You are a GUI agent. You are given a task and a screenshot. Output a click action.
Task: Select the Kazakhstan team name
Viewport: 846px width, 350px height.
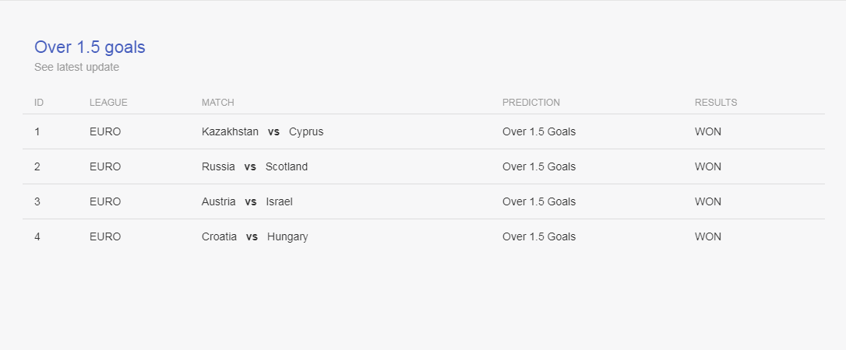pos(230,131)
